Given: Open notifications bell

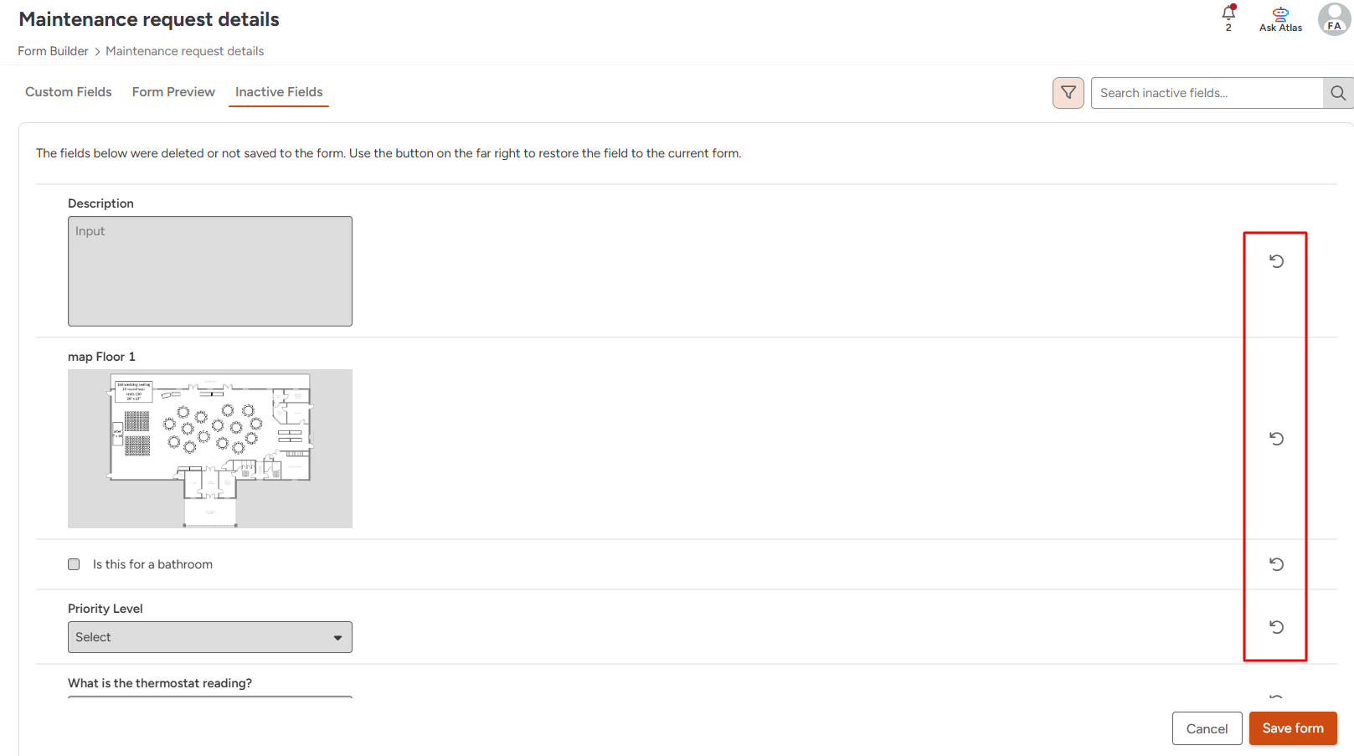Looking at the screenshot, I should click(x=1228, y=13).
